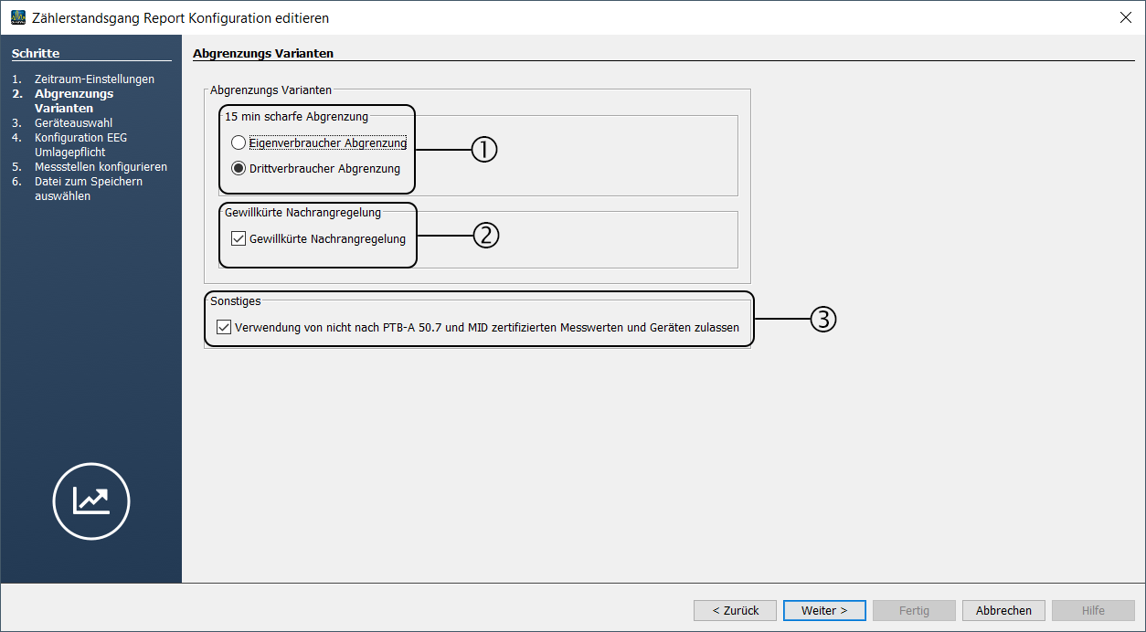The width and height of the screenshot is (1146, 632).
Task: Cancel the wizard with the Abbrechen button
Action: 1003,610
